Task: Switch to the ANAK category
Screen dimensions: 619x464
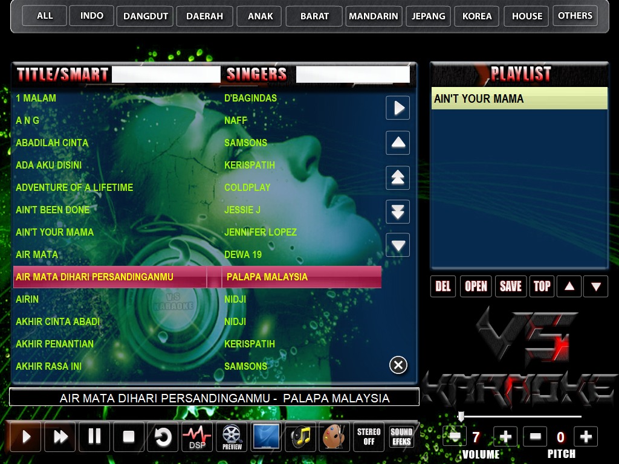Action: click(x=259, y=16)
